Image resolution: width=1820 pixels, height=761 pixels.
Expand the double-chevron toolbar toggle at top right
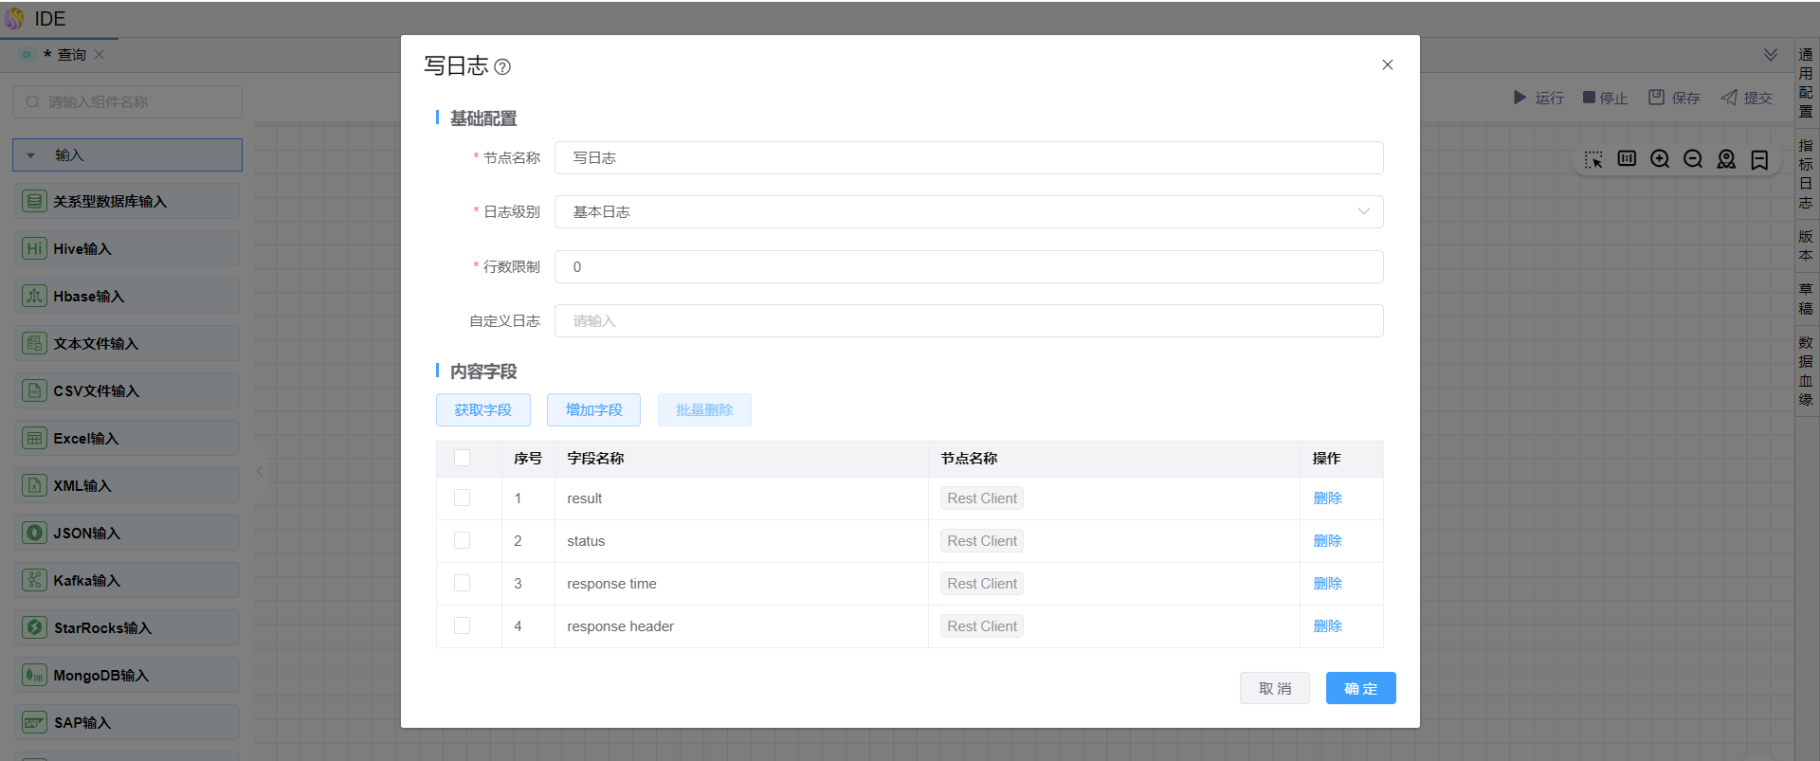click(1770, 55)
